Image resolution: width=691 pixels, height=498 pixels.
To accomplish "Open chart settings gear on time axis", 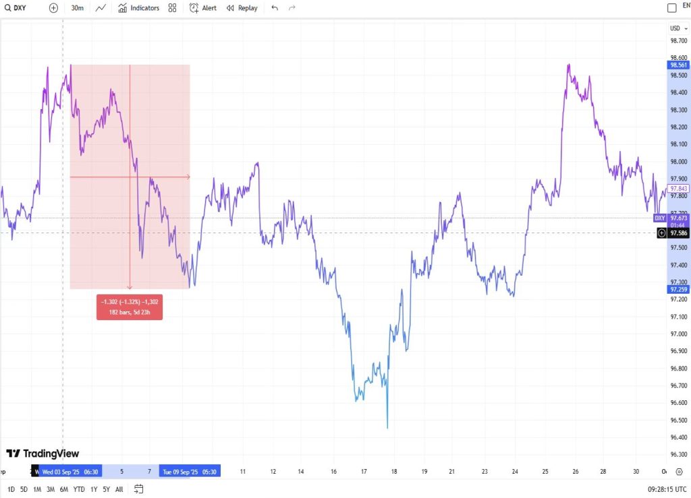I will 679,472.
